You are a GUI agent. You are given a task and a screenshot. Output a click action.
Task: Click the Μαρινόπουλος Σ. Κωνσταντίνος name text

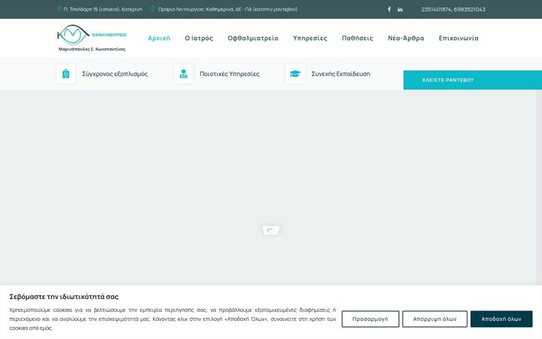[x=92, y=49]
